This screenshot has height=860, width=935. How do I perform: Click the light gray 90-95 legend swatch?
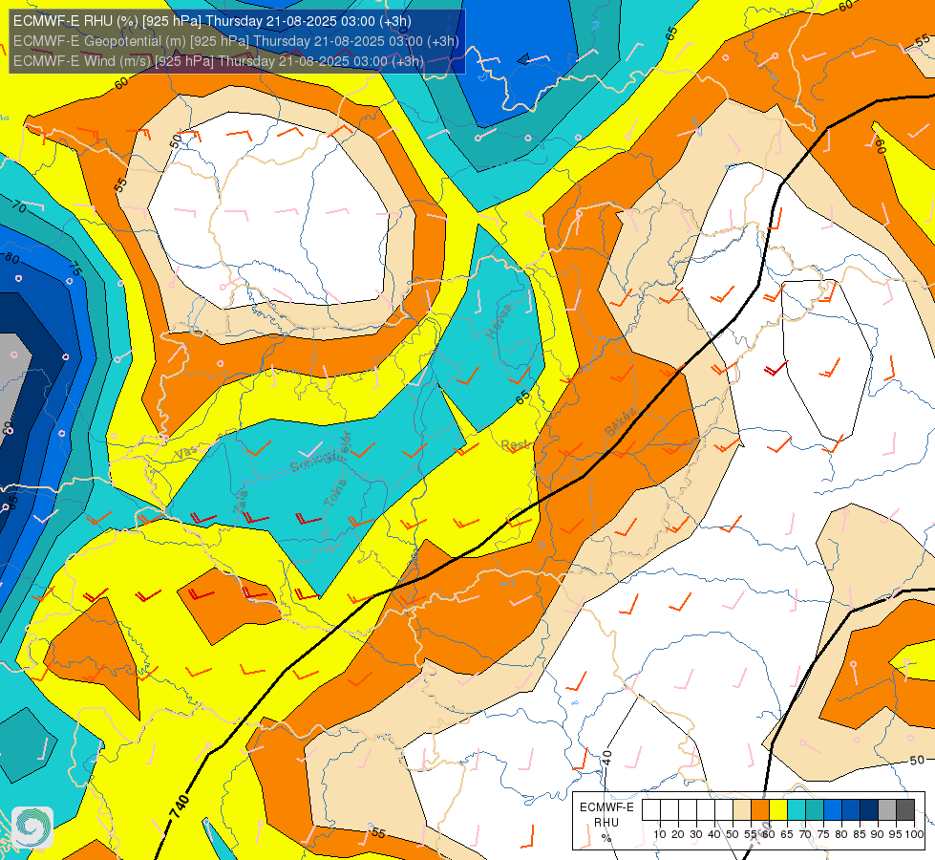[887, 810]
